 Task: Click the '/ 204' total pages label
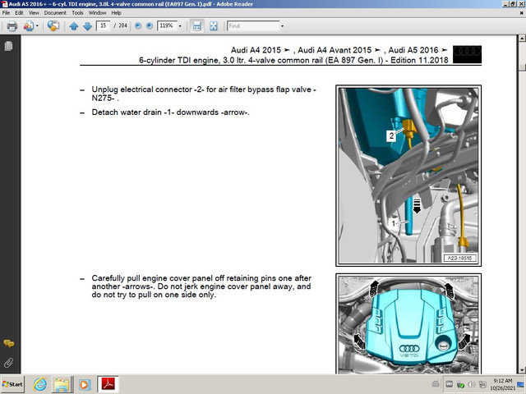click(121, 25)
